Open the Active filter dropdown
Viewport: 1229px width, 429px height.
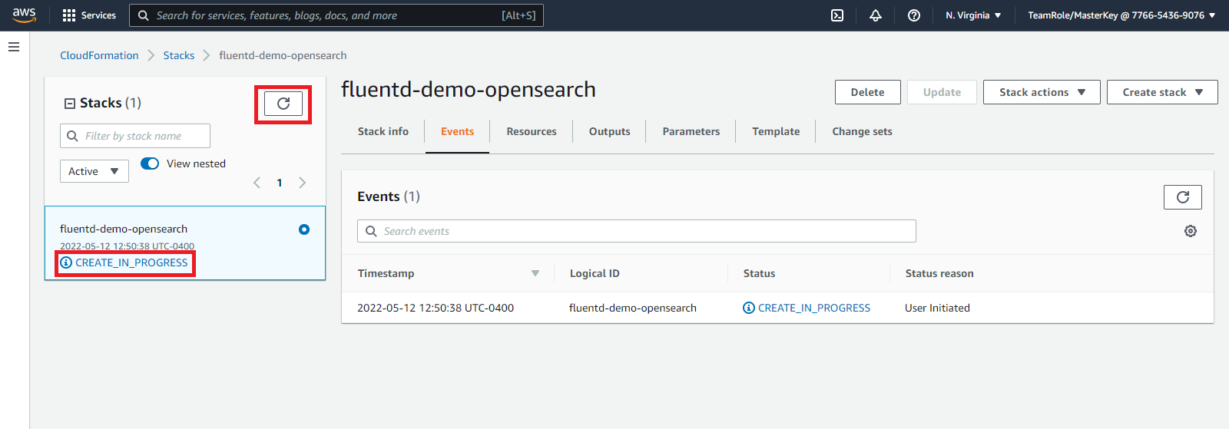(94, 171)
